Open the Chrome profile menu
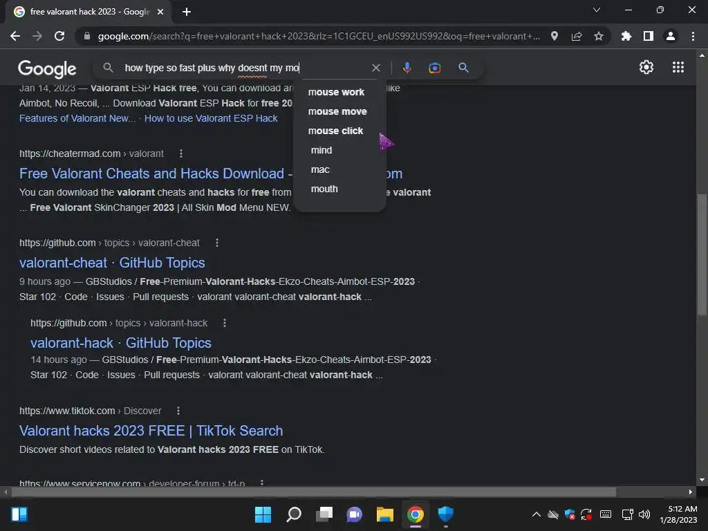This screenshot has height=531, width=708. (x=671, y=36)
